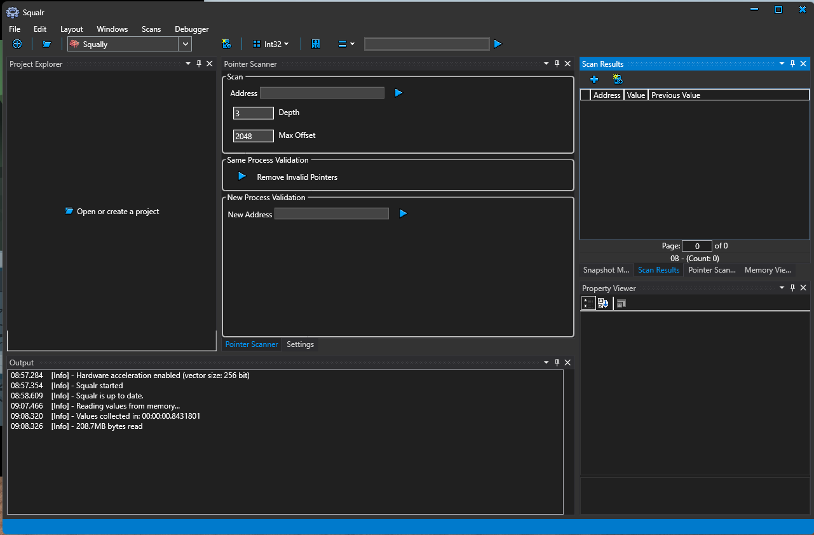The image size is (814, 535).
Task: Click the Max Offset input field
Action: pos(254,136)
